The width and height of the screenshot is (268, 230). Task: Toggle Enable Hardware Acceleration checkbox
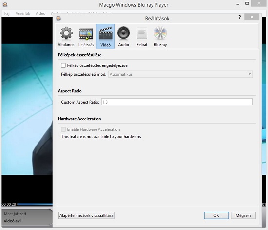63,129
